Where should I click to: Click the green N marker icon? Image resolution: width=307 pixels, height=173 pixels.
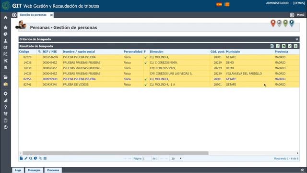285,23
